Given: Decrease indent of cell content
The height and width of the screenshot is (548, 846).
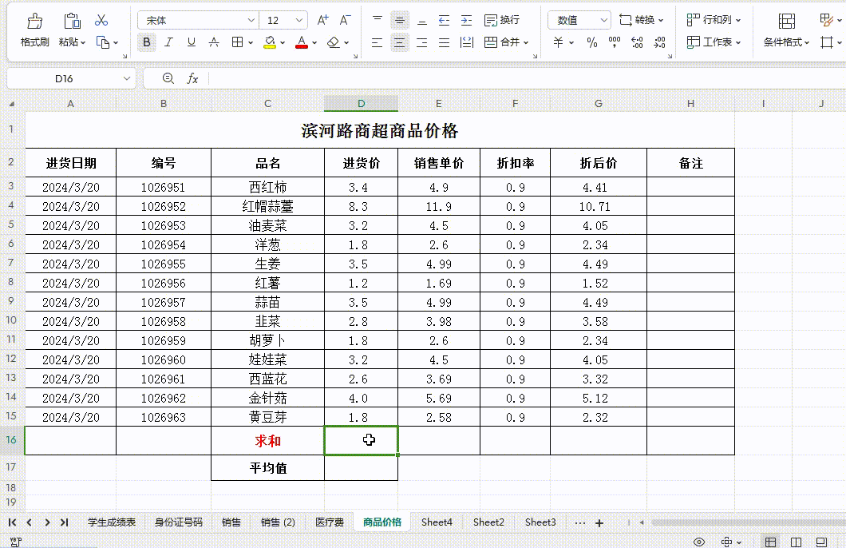Looking at the screenshot, I should [x=444, y=21].
